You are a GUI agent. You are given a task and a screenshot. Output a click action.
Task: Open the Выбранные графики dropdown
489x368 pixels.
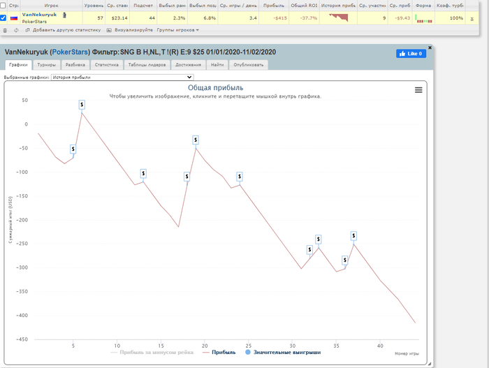pos(122,77)
